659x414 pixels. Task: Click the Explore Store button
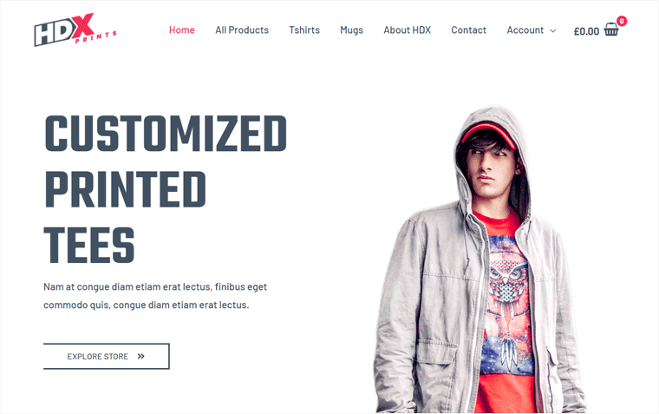coord(107,357)
